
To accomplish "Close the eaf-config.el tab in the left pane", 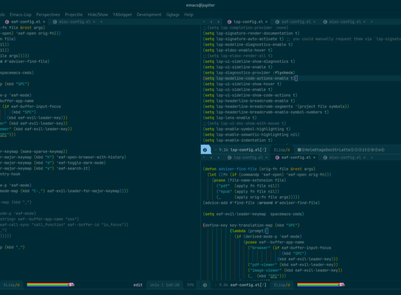I will [44, 22].
